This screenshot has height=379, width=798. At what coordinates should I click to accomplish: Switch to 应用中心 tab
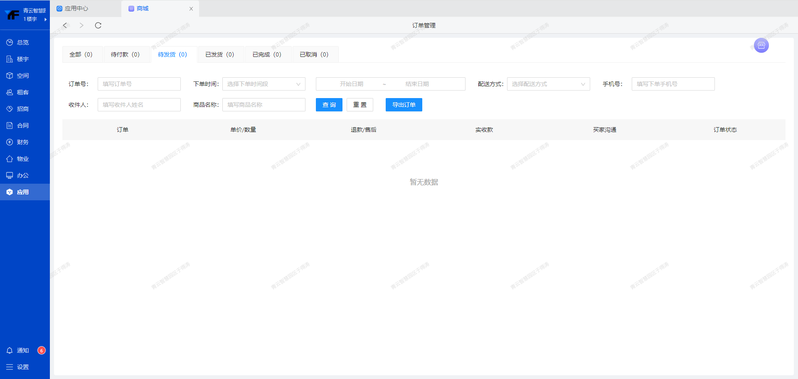tap(76, 8)
